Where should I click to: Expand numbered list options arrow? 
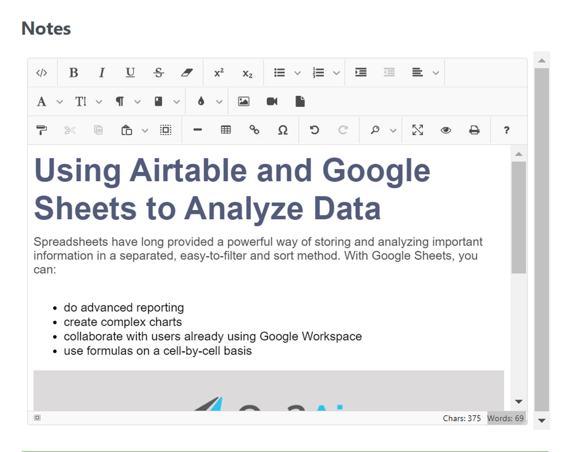pos(336,73)
